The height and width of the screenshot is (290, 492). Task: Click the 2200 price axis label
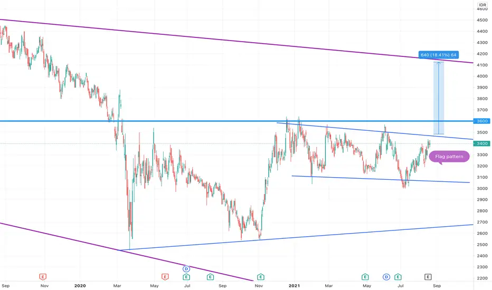tap(482, 278)
